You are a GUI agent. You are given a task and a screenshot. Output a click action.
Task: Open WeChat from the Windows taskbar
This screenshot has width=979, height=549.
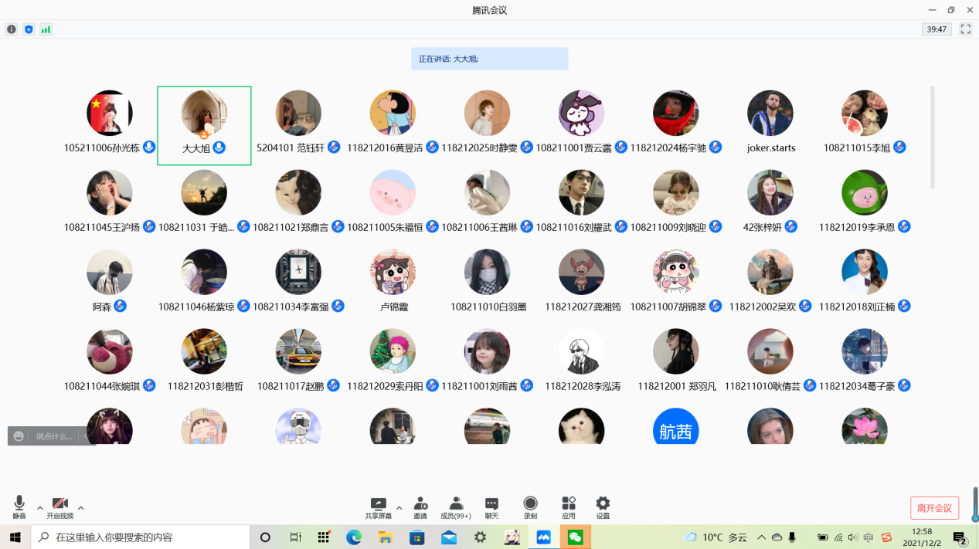[x=575, y=537]
